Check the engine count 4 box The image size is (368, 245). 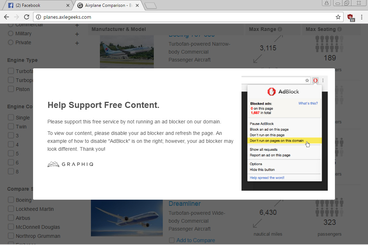[x=11, y=144]
